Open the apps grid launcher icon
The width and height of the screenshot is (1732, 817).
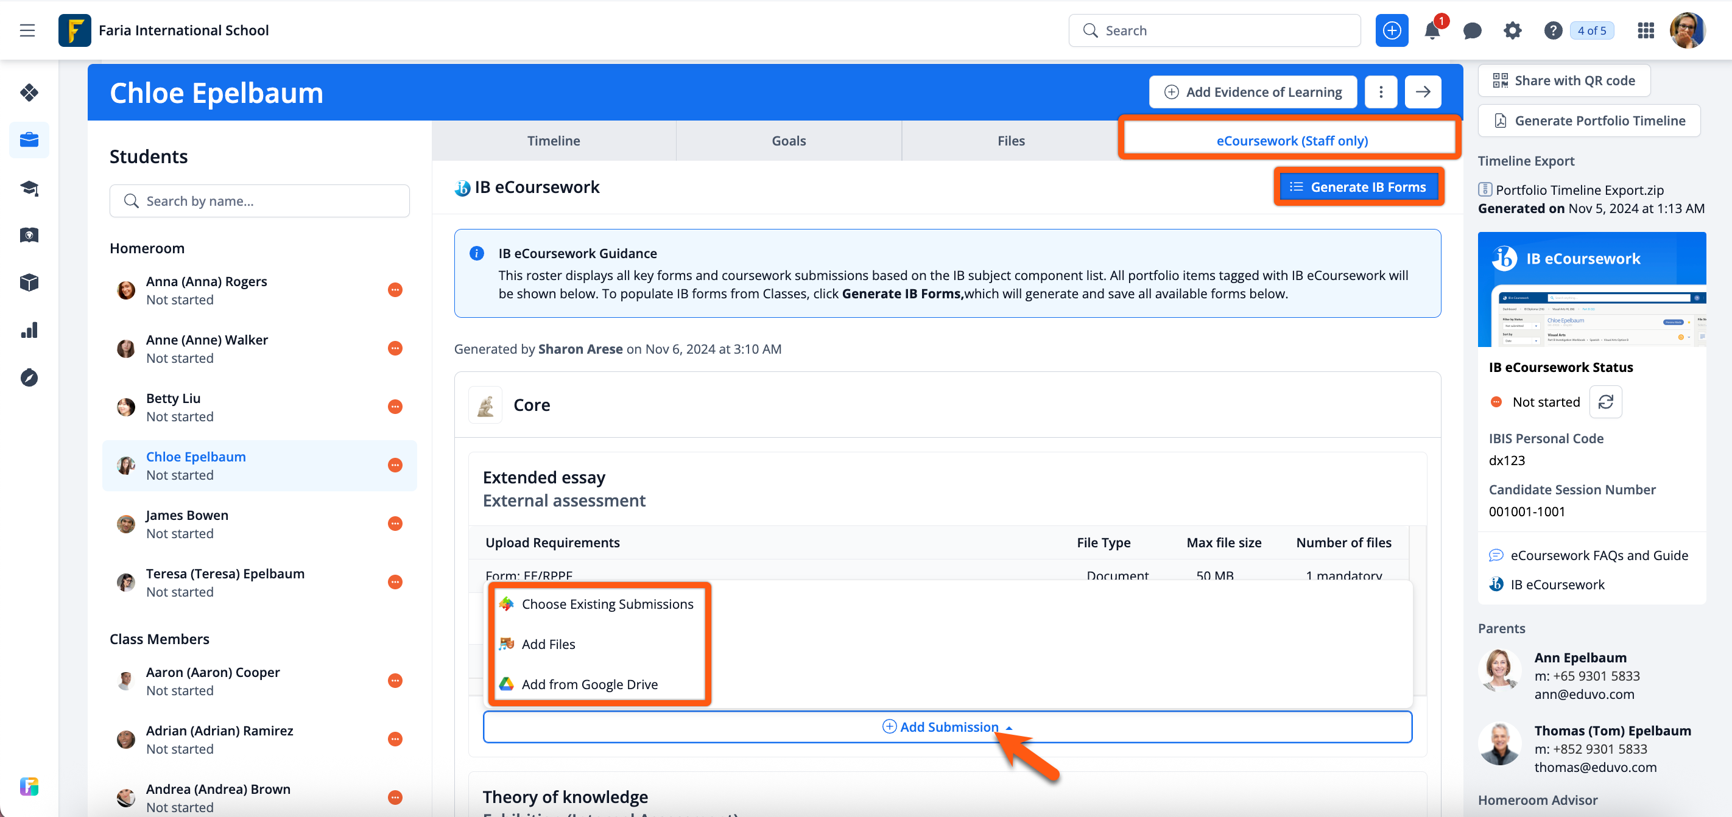point(1646,31)
